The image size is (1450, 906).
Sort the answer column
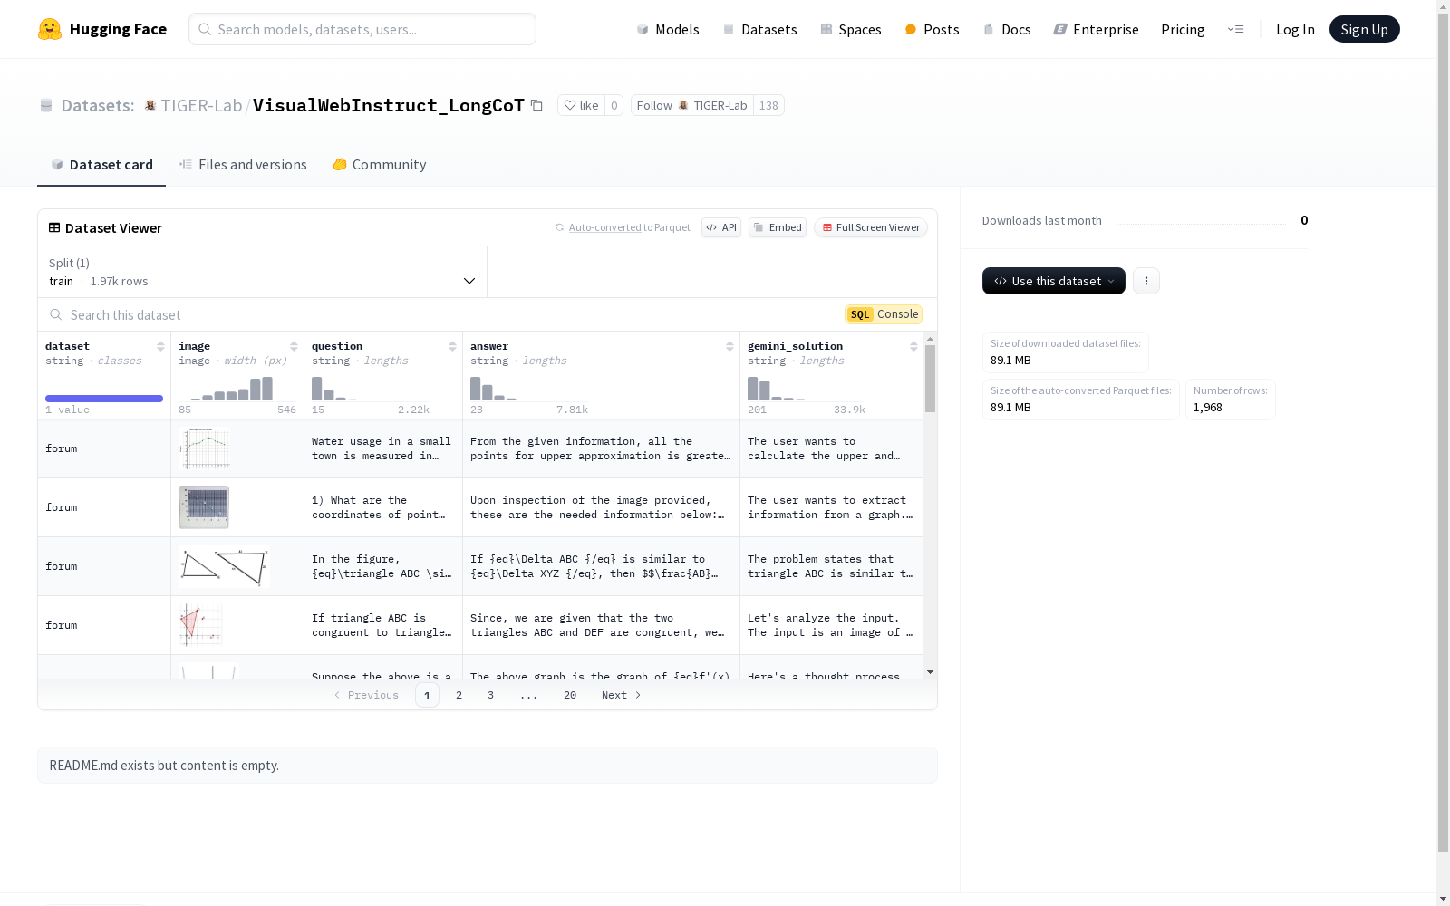point(730,346)
